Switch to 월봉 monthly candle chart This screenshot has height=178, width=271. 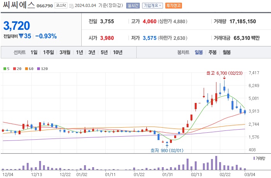coord(226,52)
